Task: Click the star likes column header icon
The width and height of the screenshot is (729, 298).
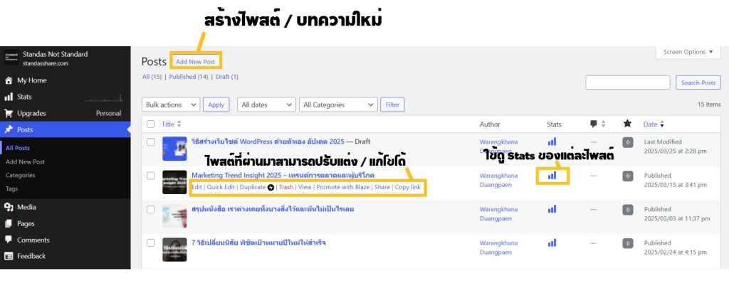Action: click(627, 124)
